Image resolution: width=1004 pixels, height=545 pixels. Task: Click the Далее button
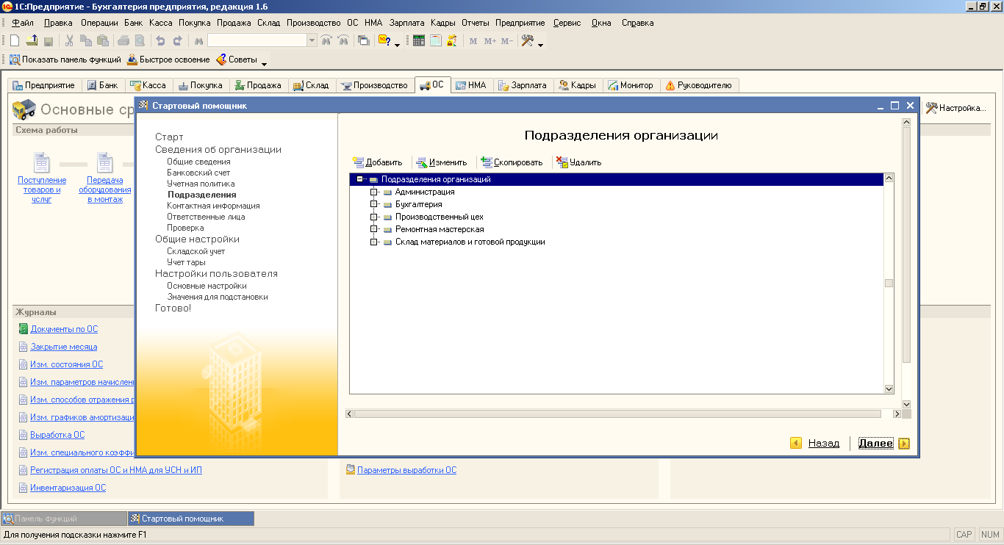(875, 443)
